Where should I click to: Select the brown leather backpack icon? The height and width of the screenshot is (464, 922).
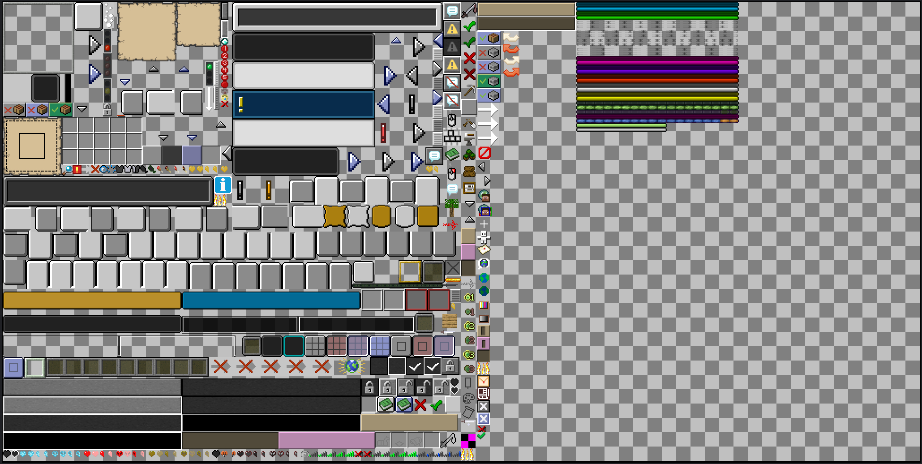pyautogui.click(x=469, y=172)
